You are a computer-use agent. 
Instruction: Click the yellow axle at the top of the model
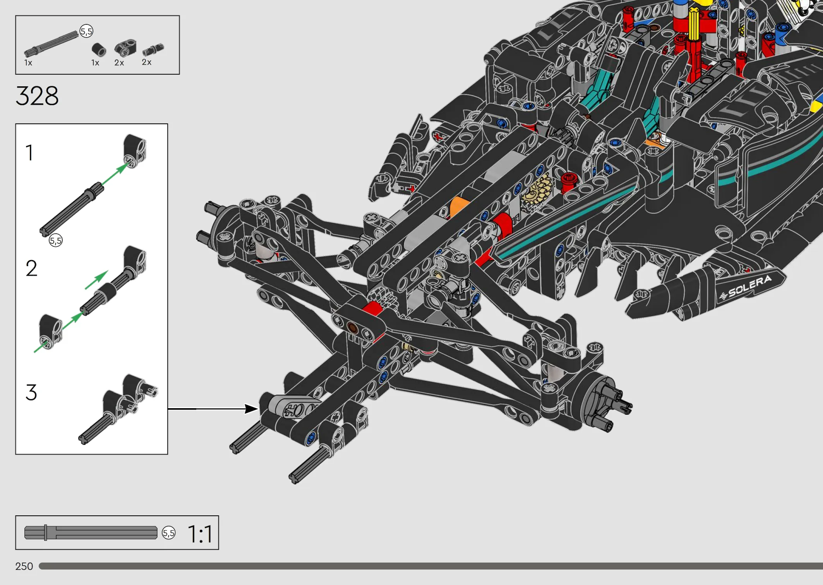pos(693,24)
